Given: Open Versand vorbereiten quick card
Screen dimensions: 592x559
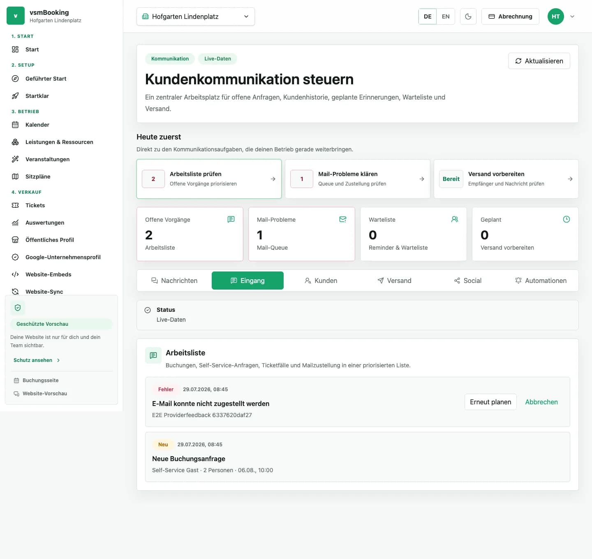Looking at the screenshot, I should 506,179.
